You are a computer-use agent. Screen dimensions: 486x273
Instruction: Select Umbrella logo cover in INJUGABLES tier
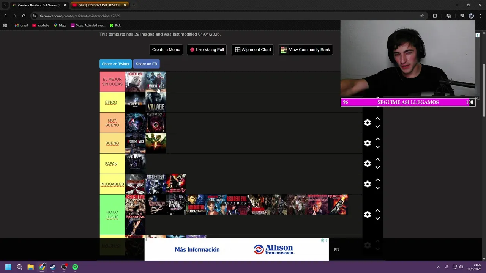click(135, 184)
